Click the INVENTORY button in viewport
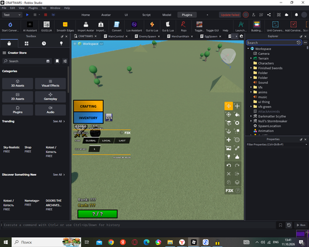The image size is (309, 247). 88,118
